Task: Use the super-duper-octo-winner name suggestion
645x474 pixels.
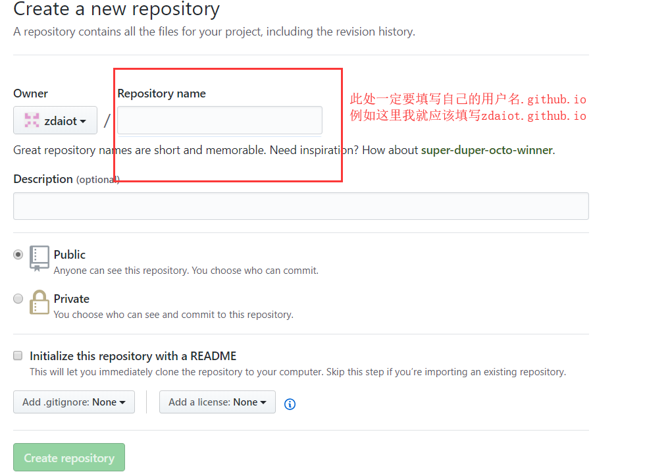Action: click(486, 150)
